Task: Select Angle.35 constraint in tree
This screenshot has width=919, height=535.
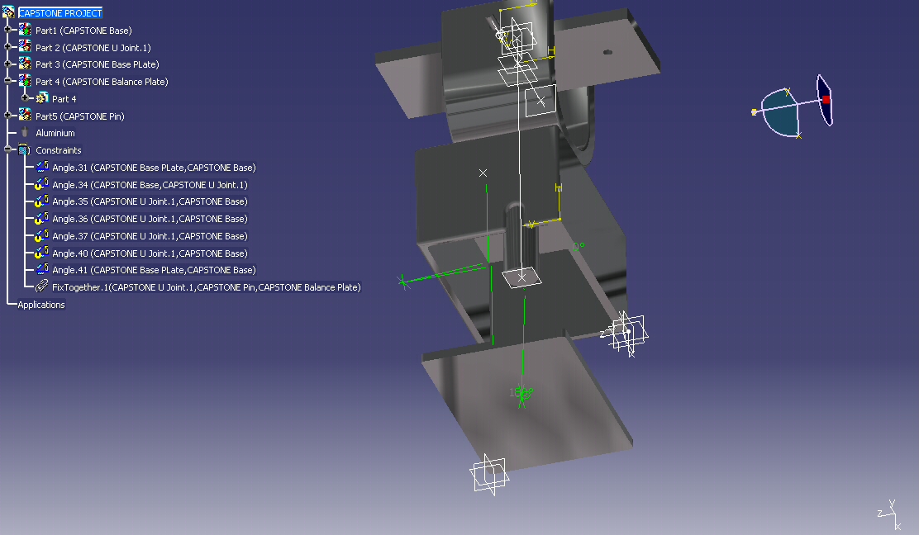Action: click(x=150, y=202)
